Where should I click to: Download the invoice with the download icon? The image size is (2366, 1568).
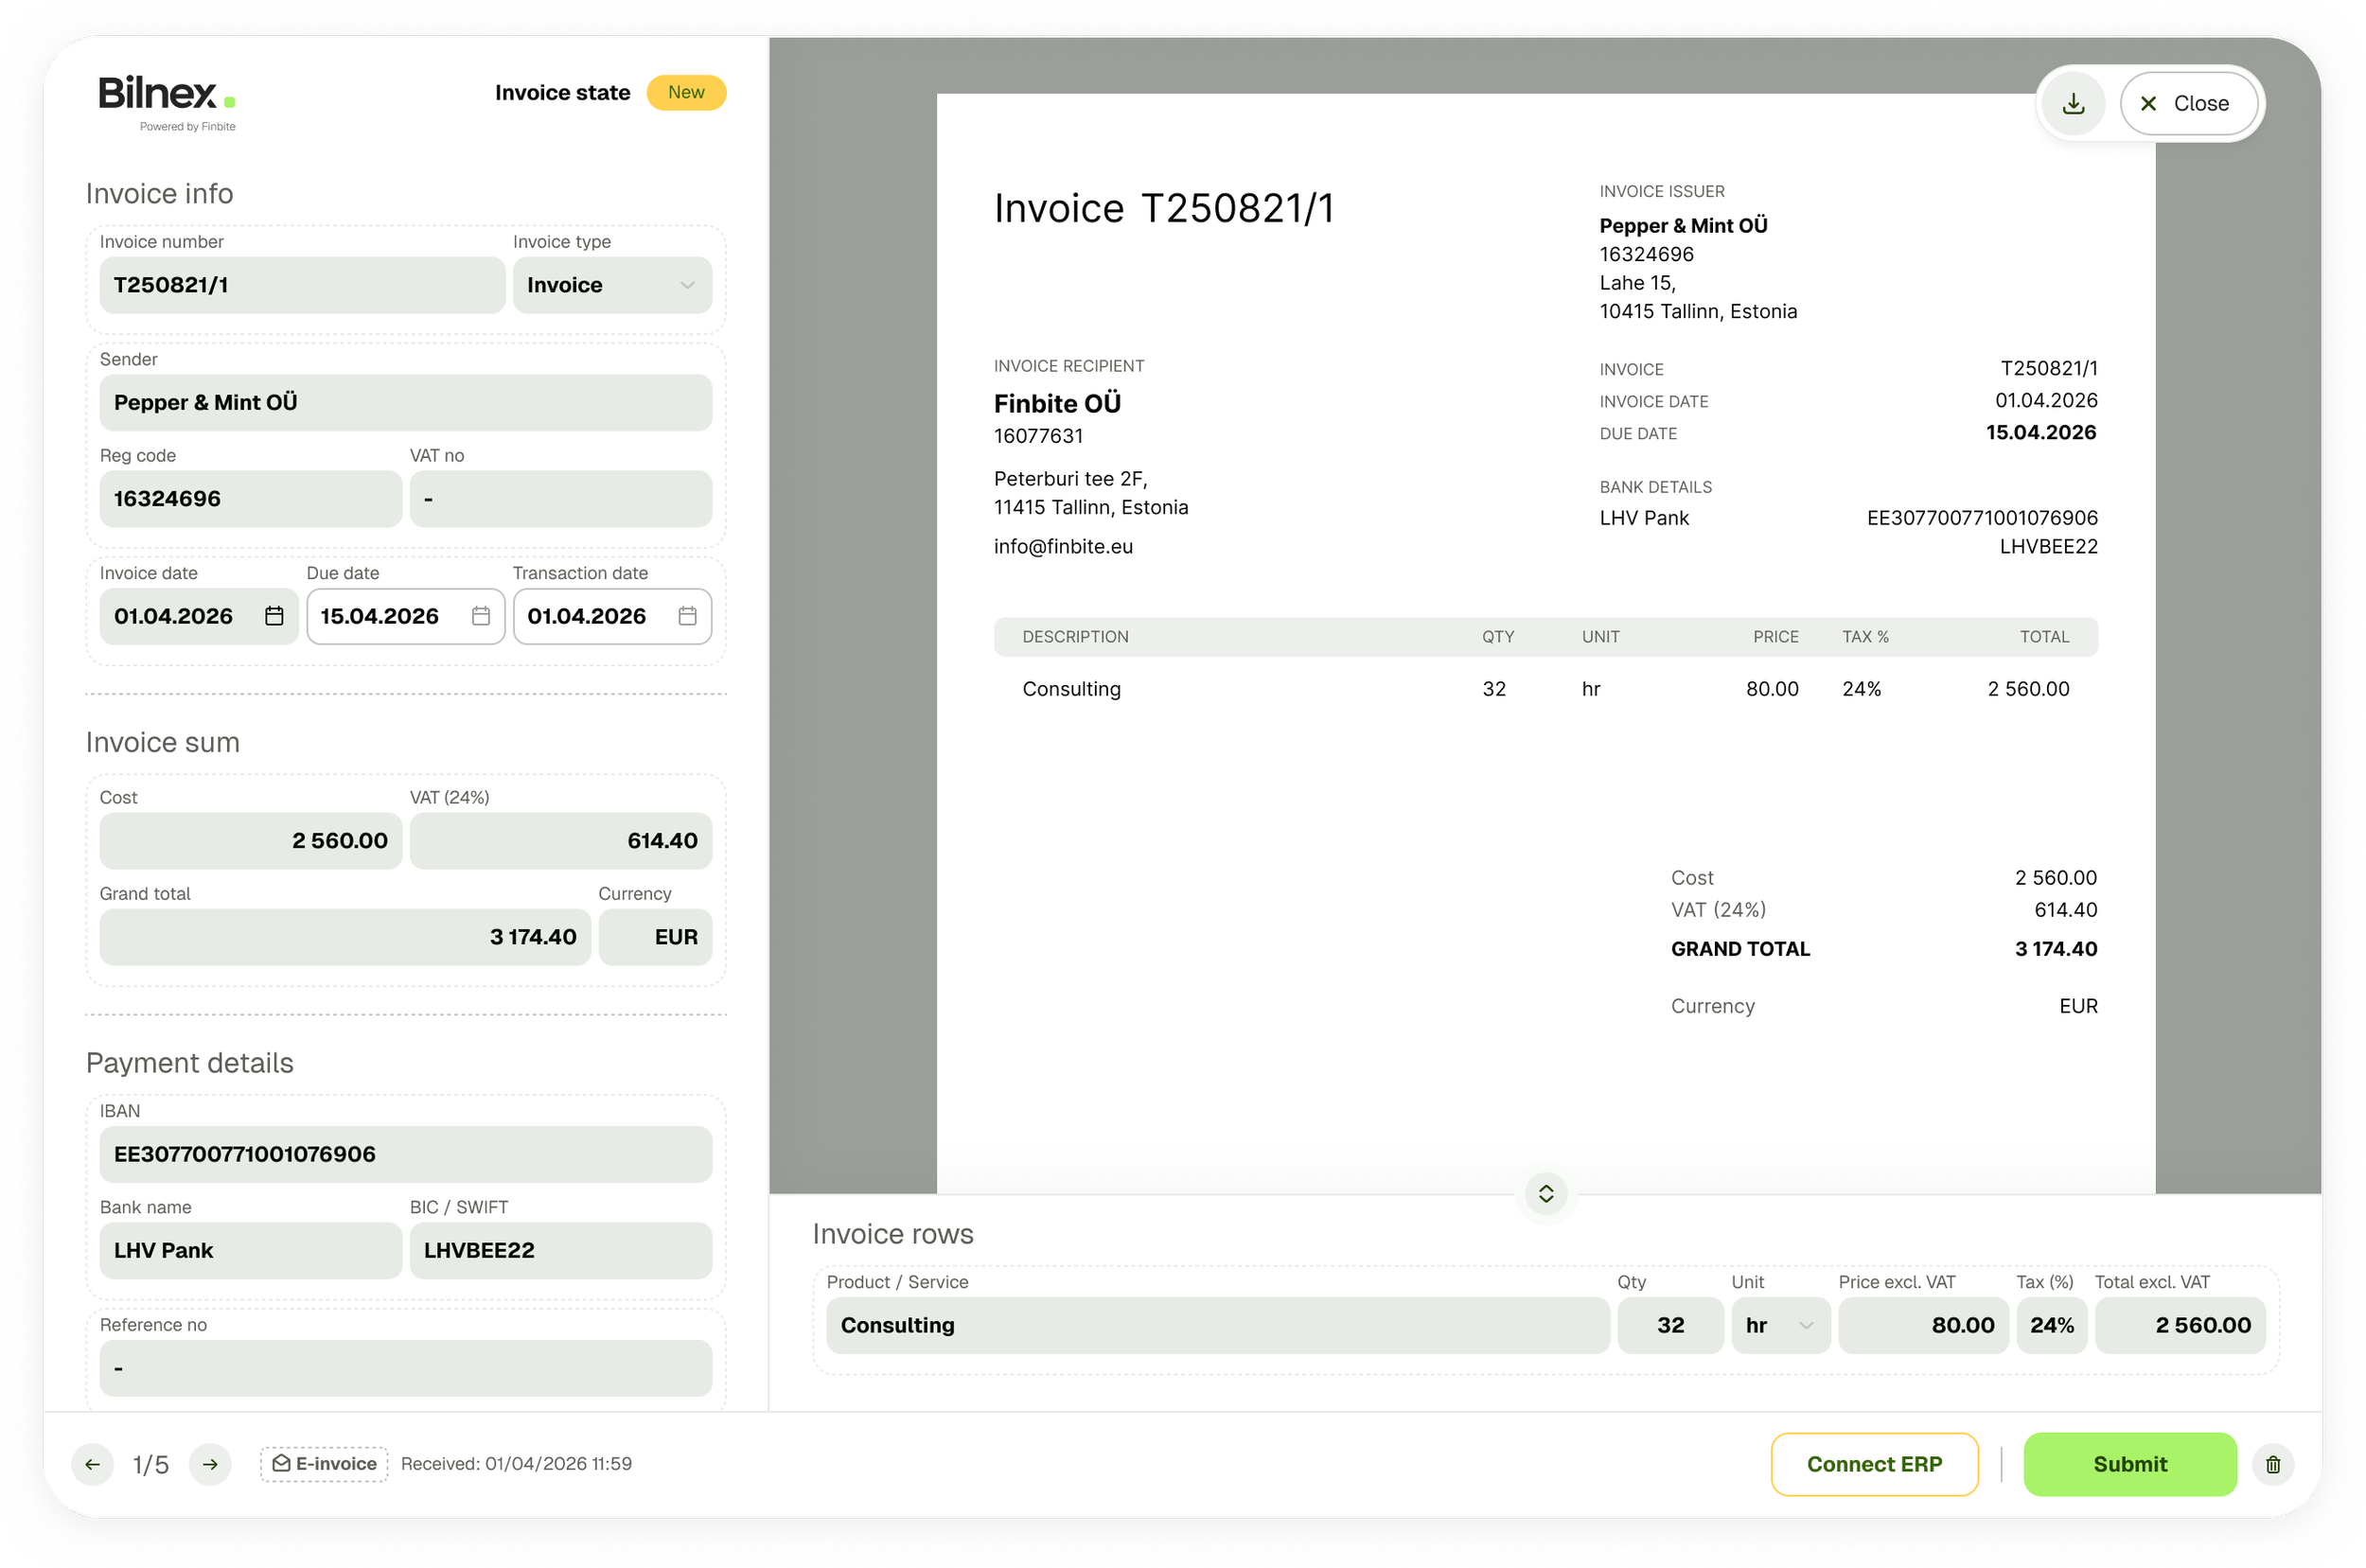2073,104
